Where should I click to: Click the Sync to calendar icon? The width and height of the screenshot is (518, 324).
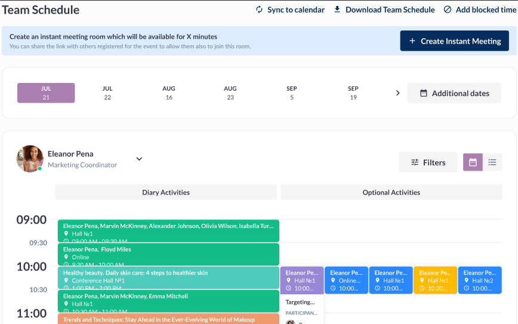[x=259, y=10]
